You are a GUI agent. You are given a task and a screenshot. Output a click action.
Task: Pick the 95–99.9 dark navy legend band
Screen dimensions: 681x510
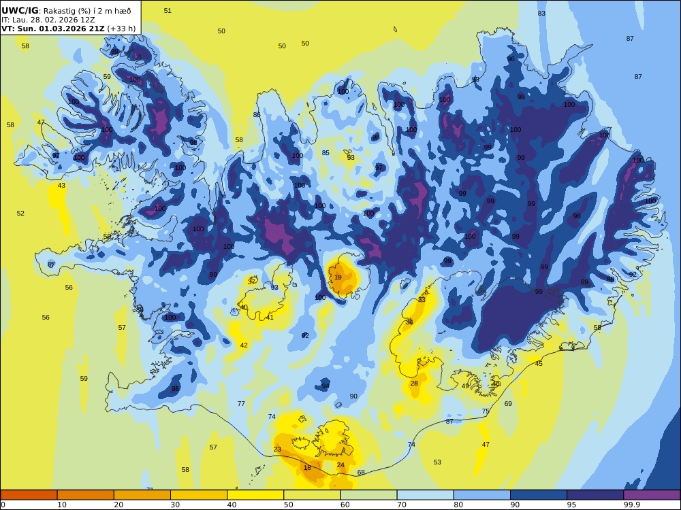(595, 495)
